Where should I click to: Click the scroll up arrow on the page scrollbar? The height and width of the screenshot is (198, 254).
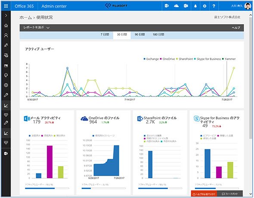click(251, 15)
